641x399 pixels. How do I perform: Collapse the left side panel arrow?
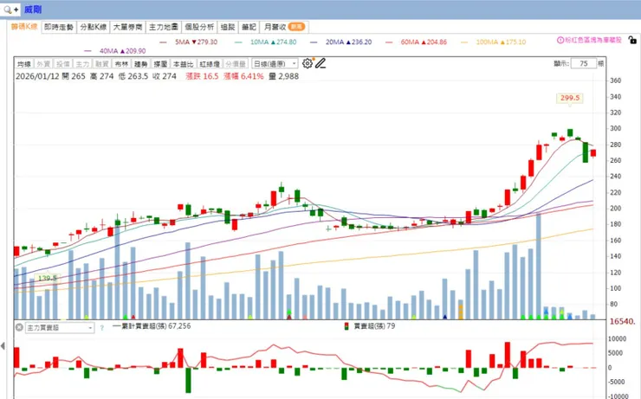coord(3,346)
